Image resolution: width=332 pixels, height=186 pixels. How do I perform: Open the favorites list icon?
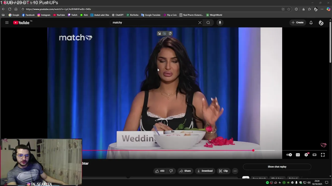click(309, 9)
